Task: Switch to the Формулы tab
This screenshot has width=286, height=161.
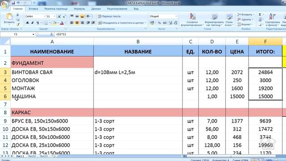Action: click(x=80, y=9)
